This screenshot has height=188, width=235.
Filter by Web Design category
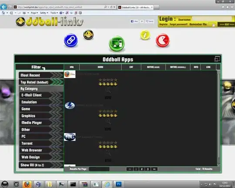[41, 157]
